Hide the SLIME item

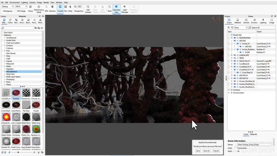pyautogui.click(x=240, y=52)
